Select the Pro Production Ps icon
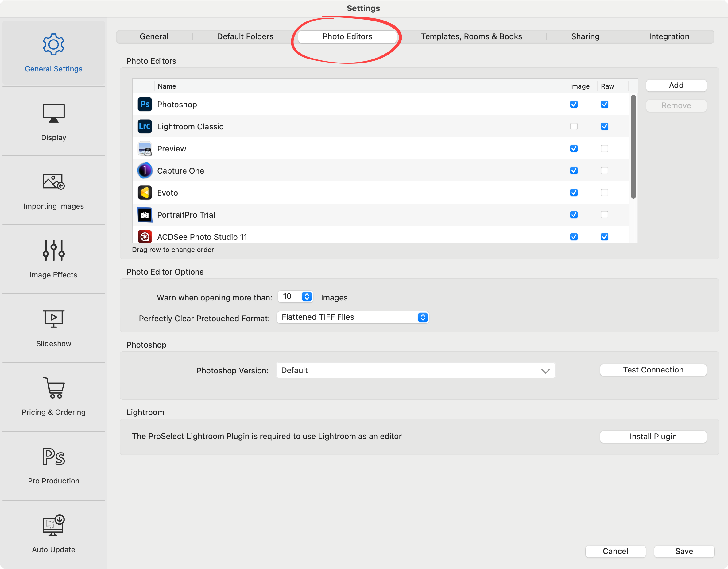 [53, 456]
